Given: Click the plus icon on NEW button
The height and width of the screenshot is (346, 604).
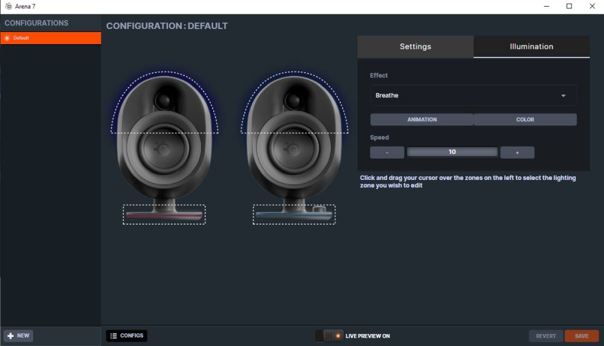Looking at the screenshot, I should point(10,336).
